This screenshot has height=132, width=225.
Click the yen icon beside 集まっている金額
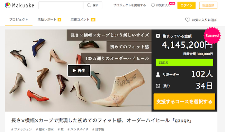(158, 36)
